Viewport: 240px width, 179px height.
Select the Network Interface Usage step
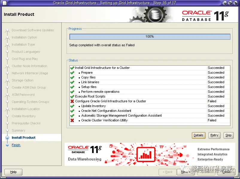[x=30, y=73]
